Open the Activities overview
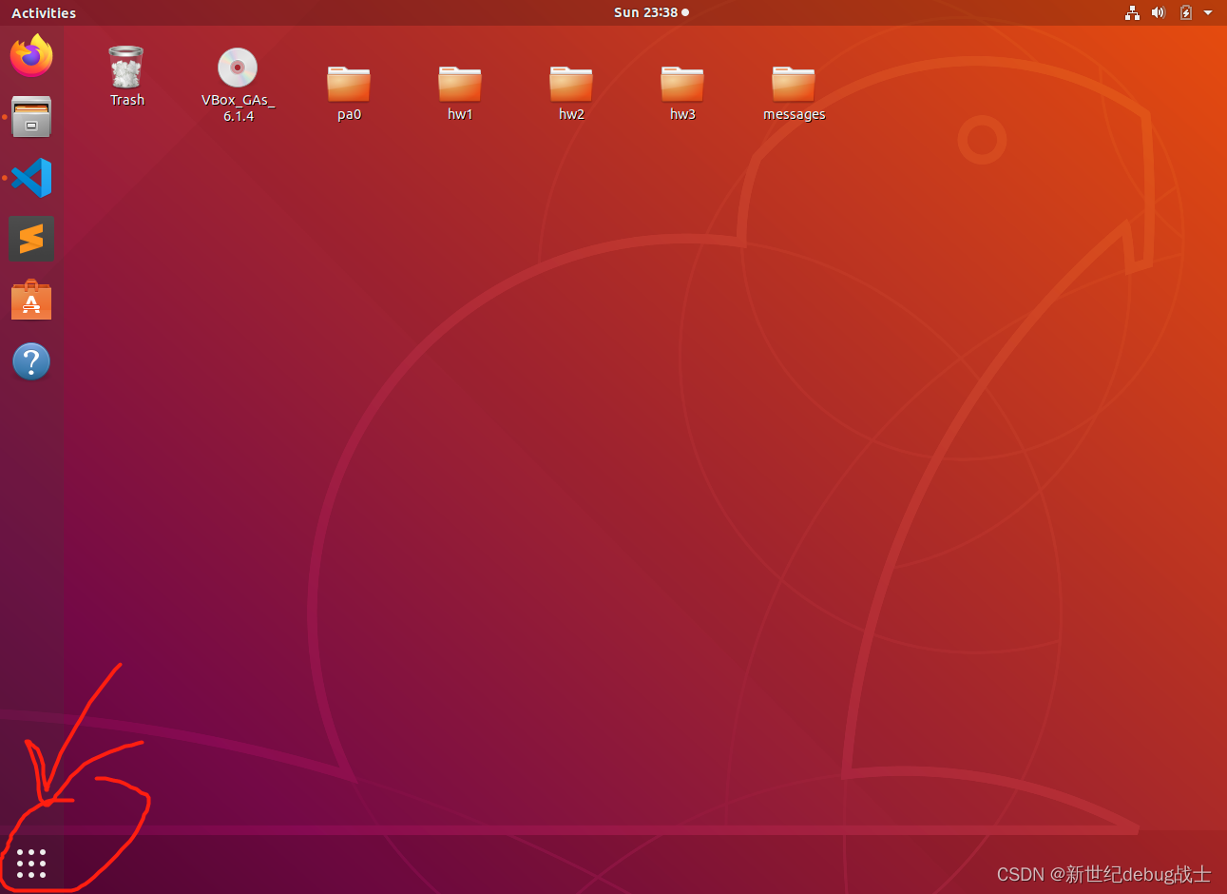1227x894 pixels. click(x=44, y=12)
